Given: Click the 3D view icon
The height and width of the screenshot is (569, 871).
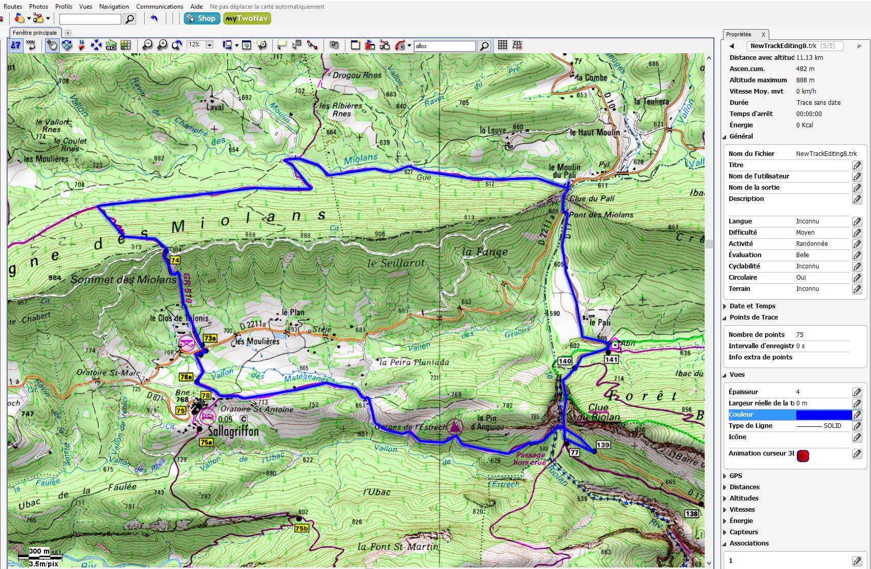Looking at the screenshot, I should pos(111,45).
